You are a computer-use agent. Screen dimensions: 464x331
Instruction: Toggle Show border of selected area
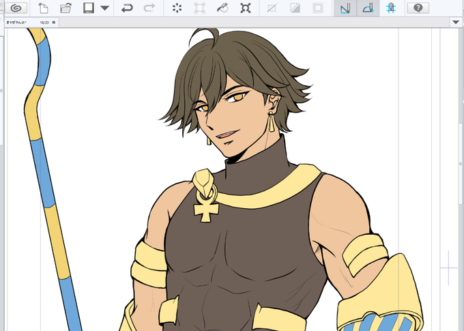(x=318, y=8)
